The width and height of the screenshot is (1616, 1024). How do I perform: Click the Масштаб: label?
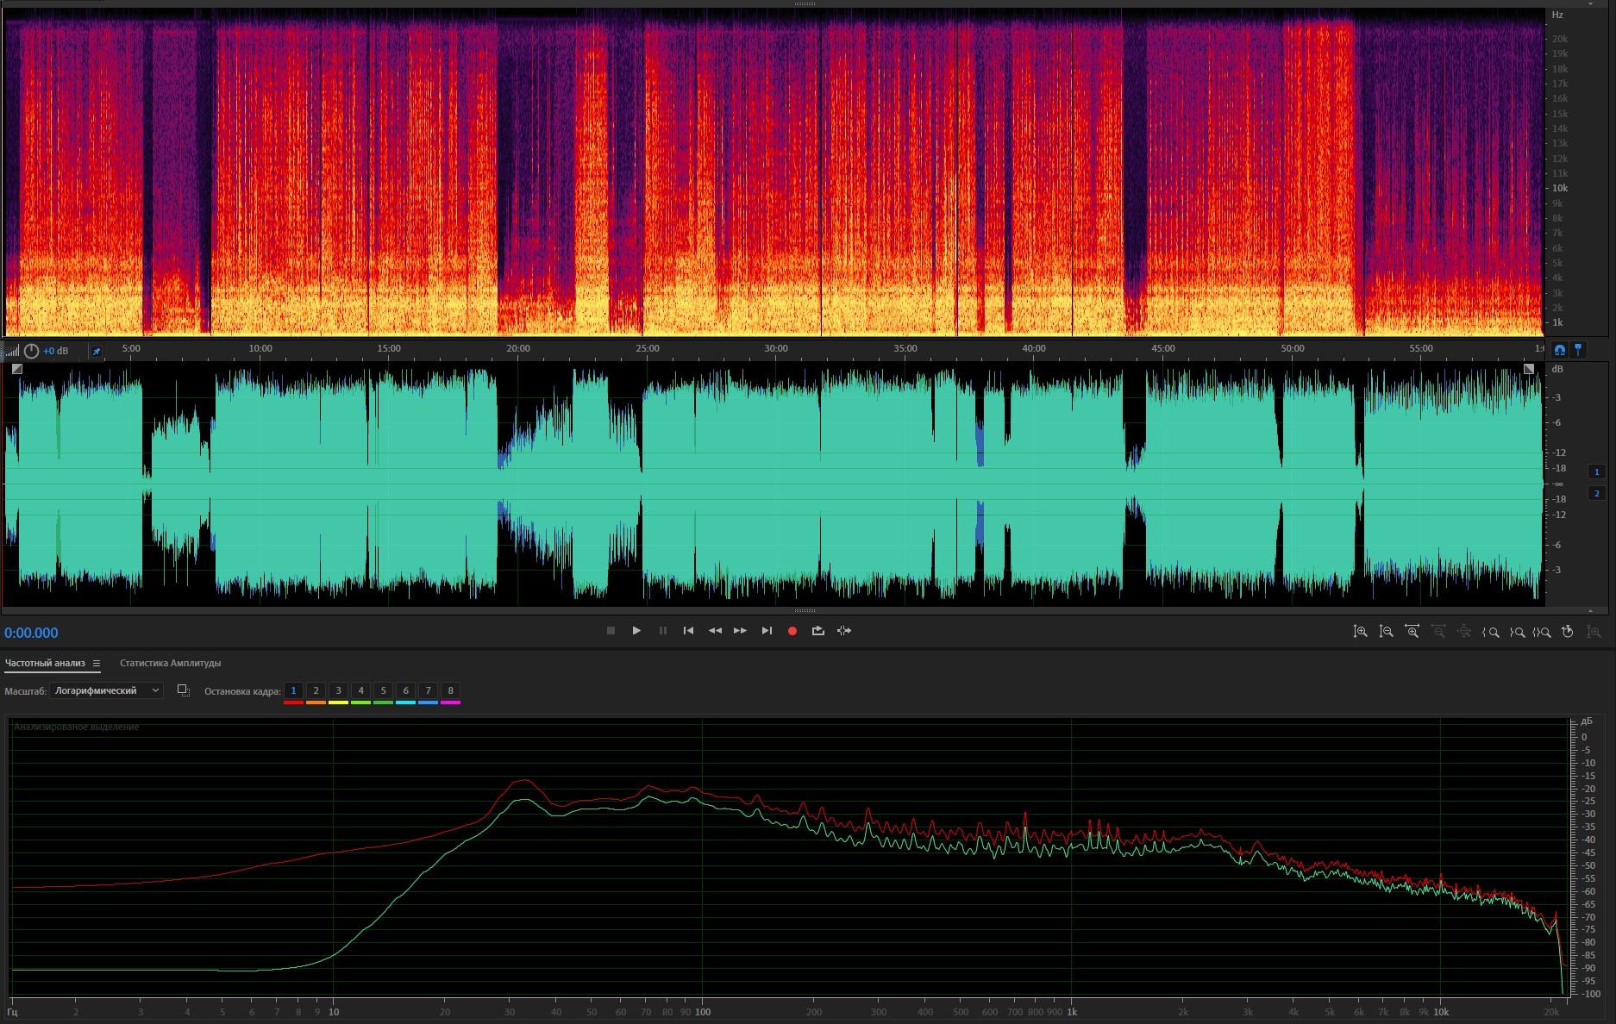(25, 691)
